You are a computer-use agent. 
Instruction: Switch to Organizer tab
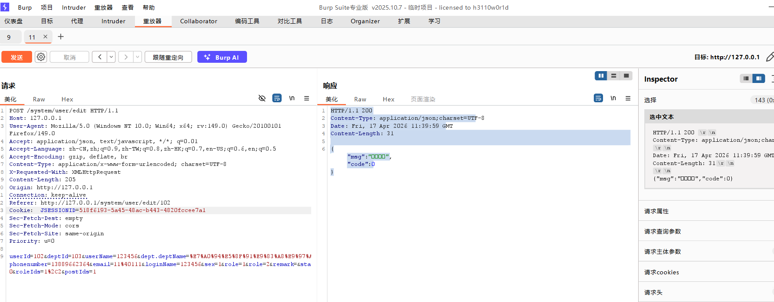pos(365,21)
